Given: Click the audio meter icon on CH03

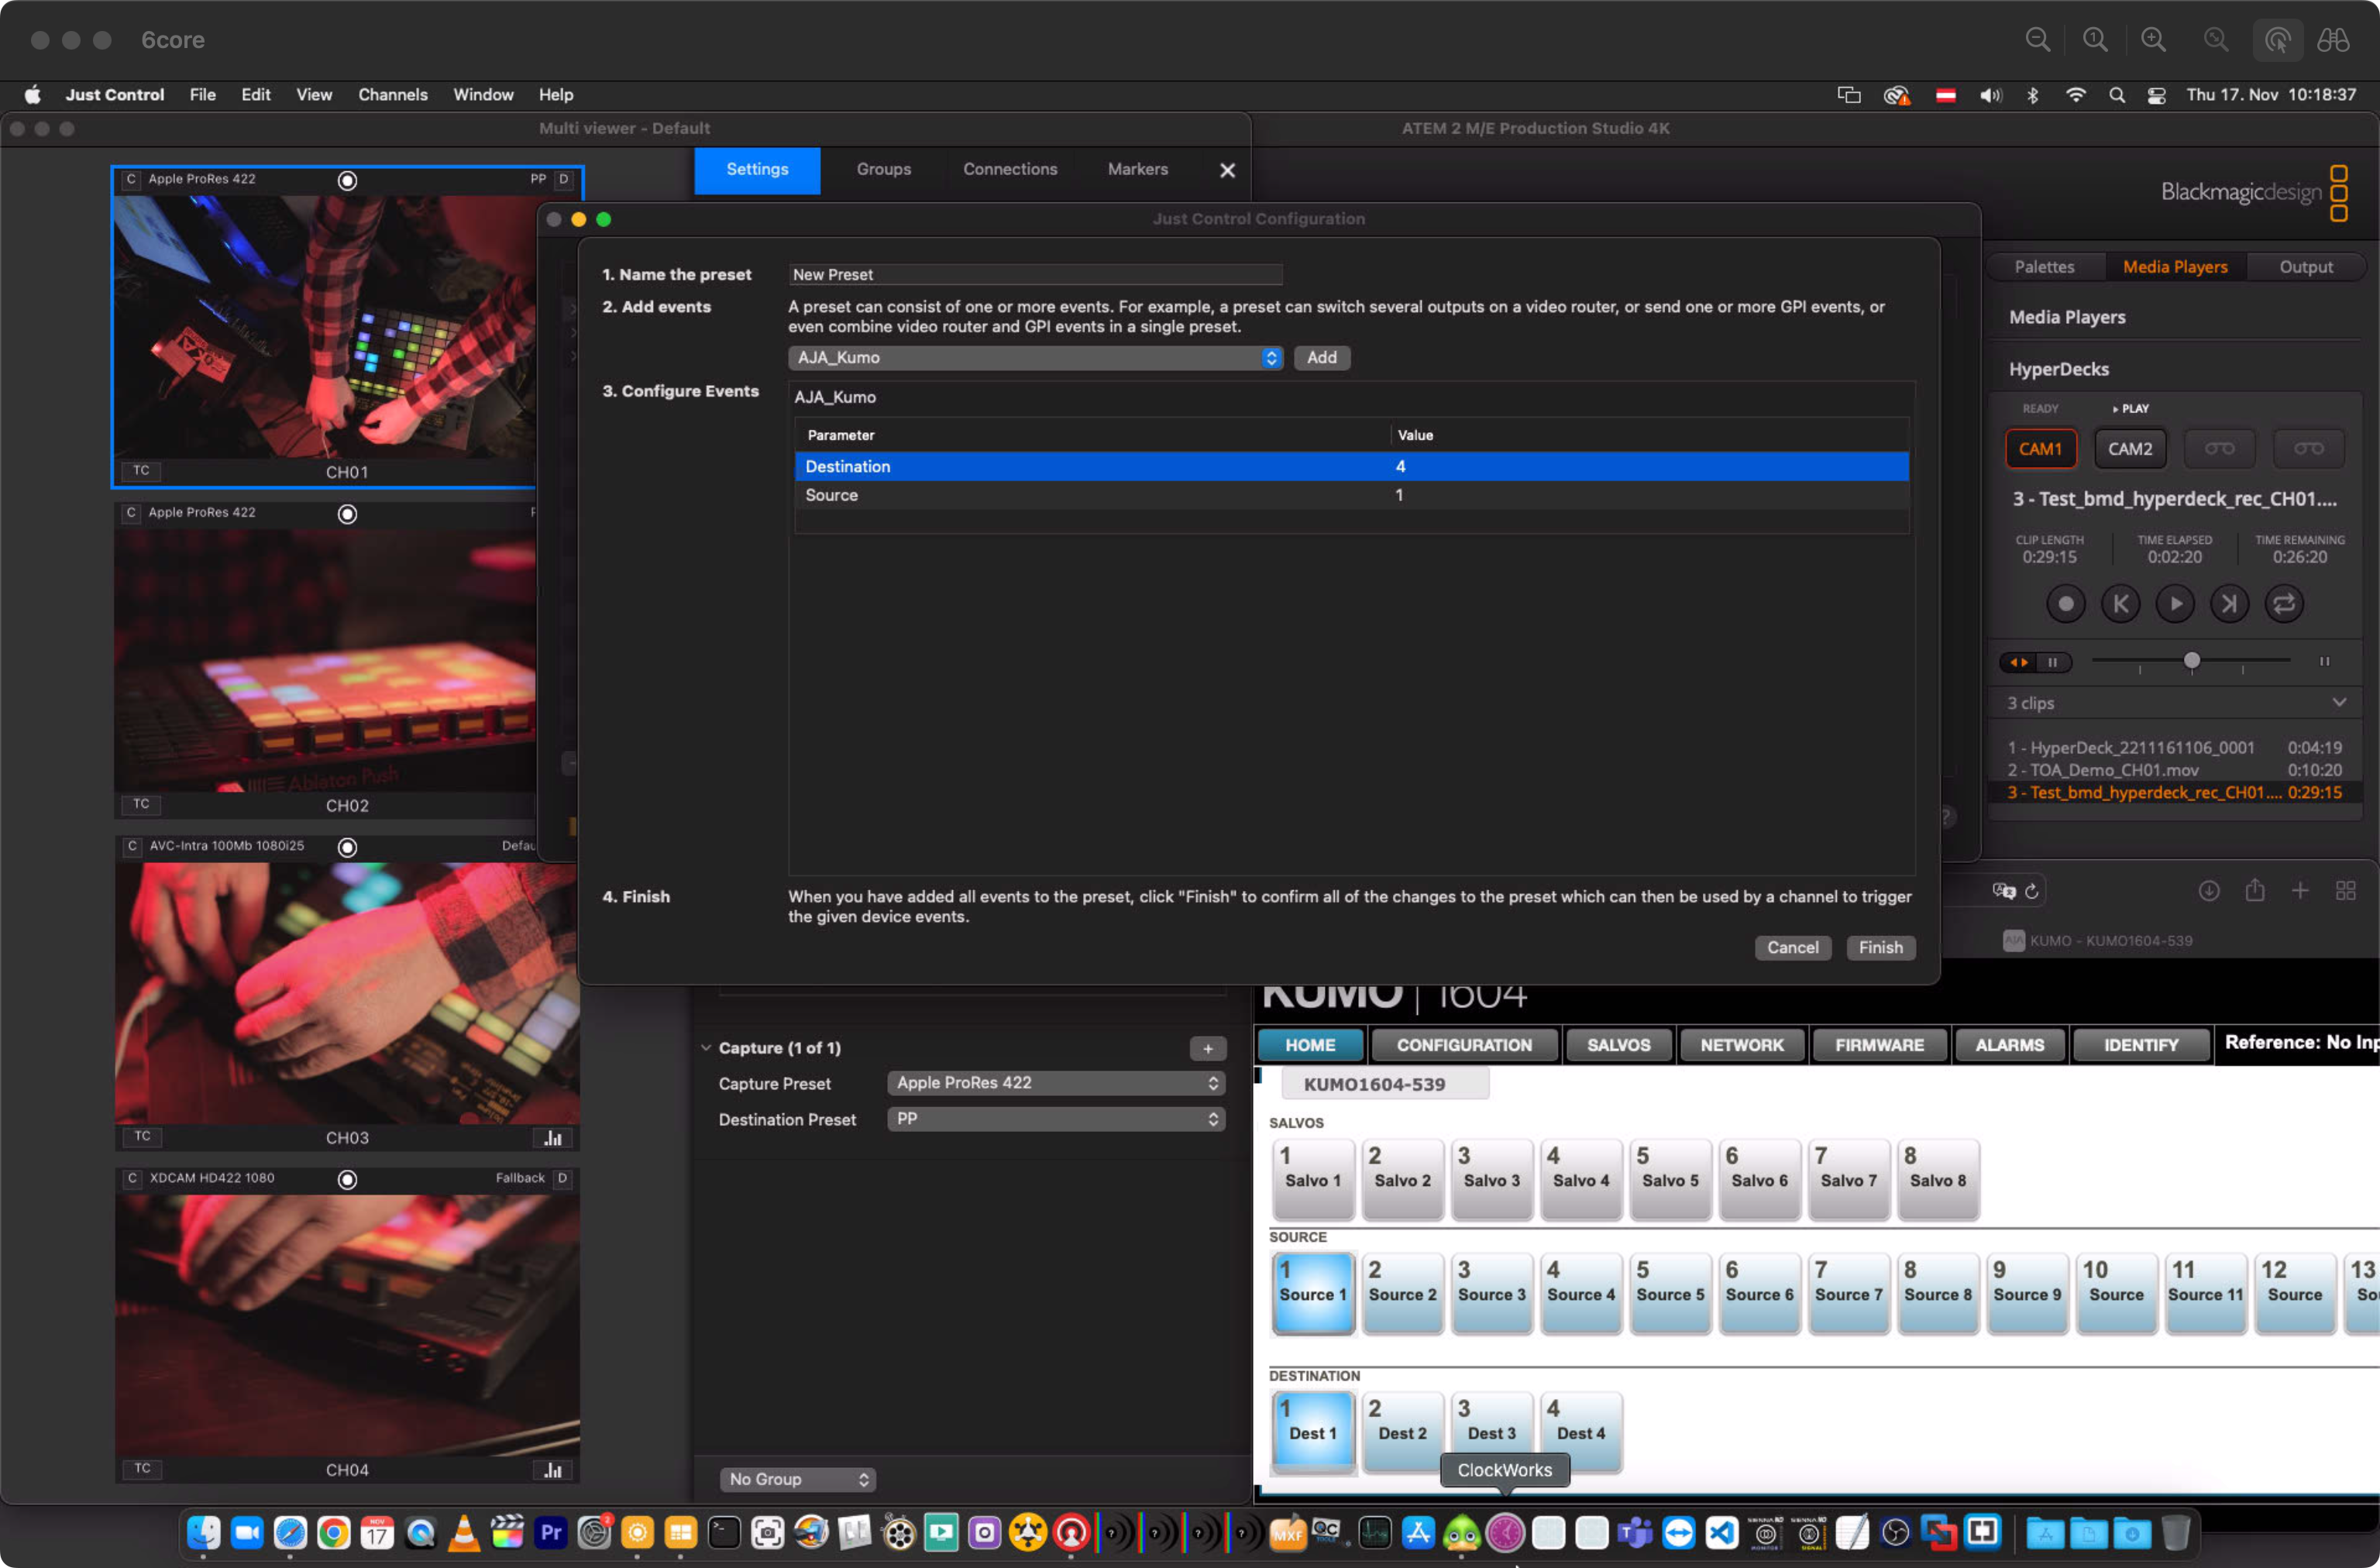Looking at the screenshot, I should point(553,1137).
